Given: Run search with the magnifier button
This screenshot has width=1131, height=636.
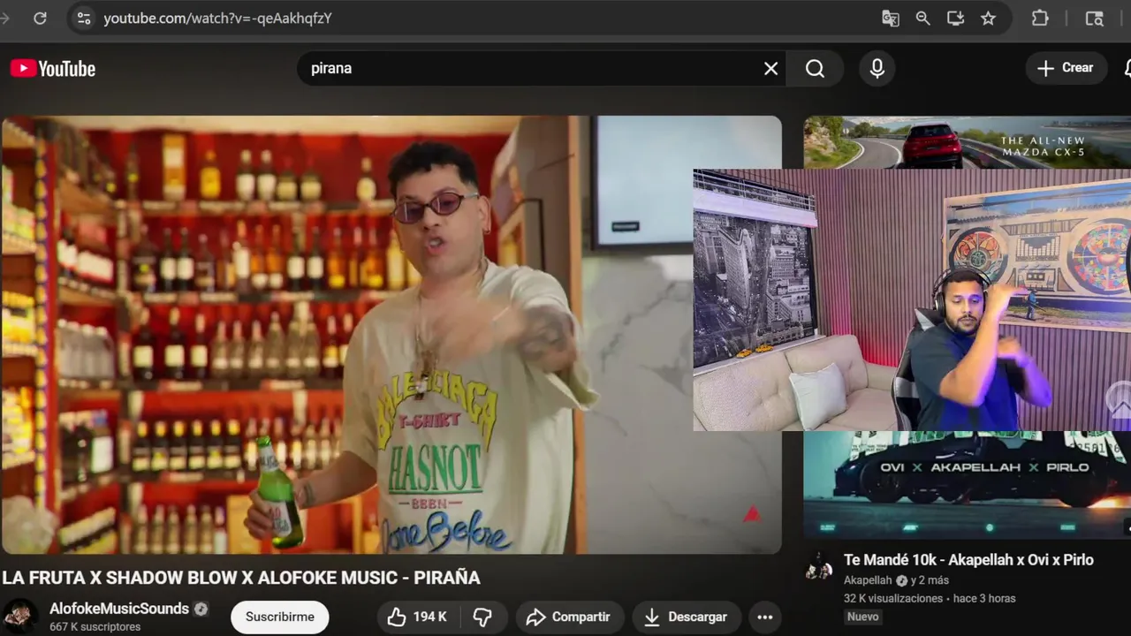Looking at the screenshot, I should pos(815,68).
